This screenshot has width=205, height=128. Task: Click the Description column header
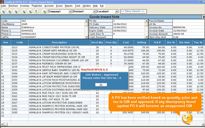coord(59,42)
